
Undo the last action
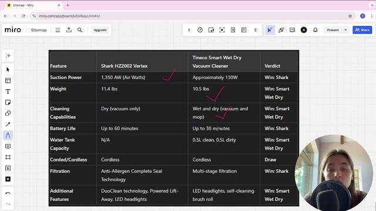point(8,193)
